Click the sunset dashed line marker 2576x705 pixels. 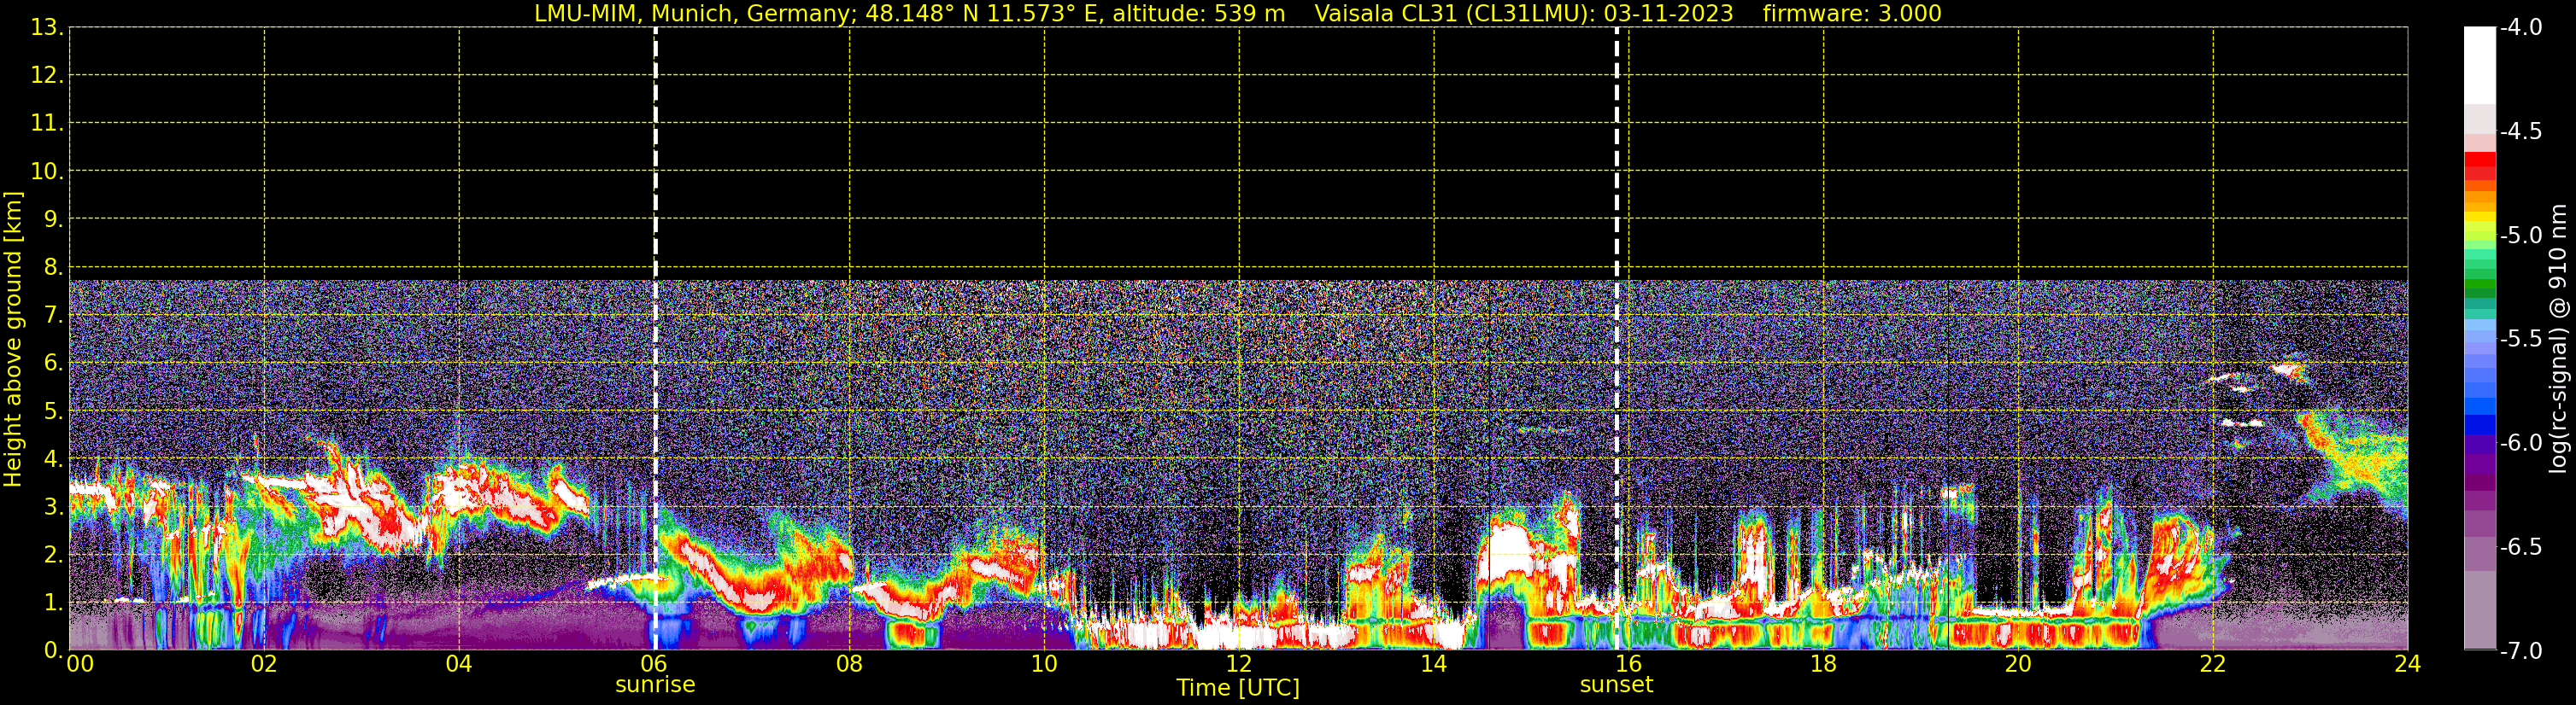(1616, 339)
